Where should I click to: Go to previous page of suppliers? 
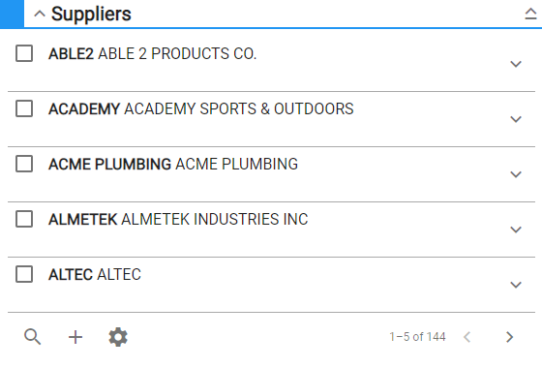point(467,337)
